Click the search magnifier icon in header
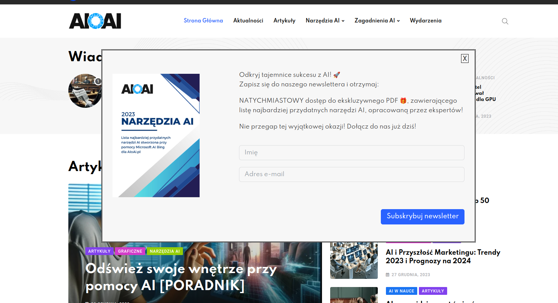 (x=505, y=21)
